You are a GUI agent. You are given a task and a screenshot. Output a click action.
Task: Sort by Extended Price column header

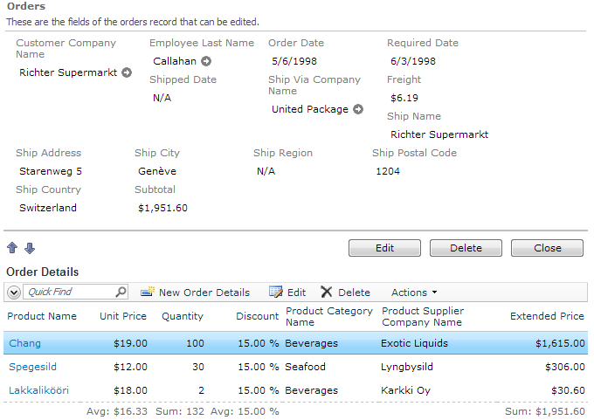click(547, 317)
